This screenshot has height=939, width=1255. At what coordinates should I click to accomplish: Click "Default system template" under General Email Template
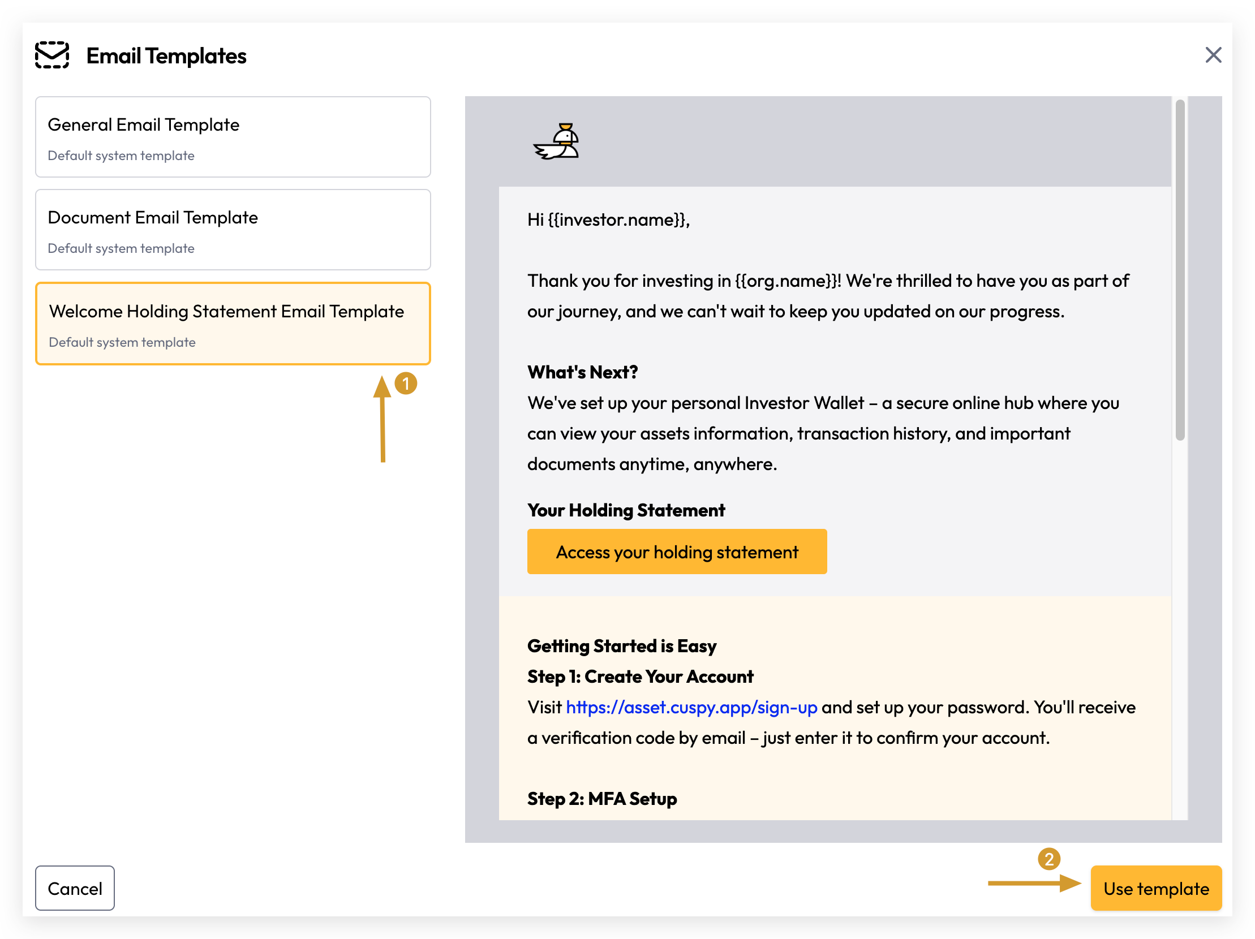pyautogui.click(x=121, y=156)
